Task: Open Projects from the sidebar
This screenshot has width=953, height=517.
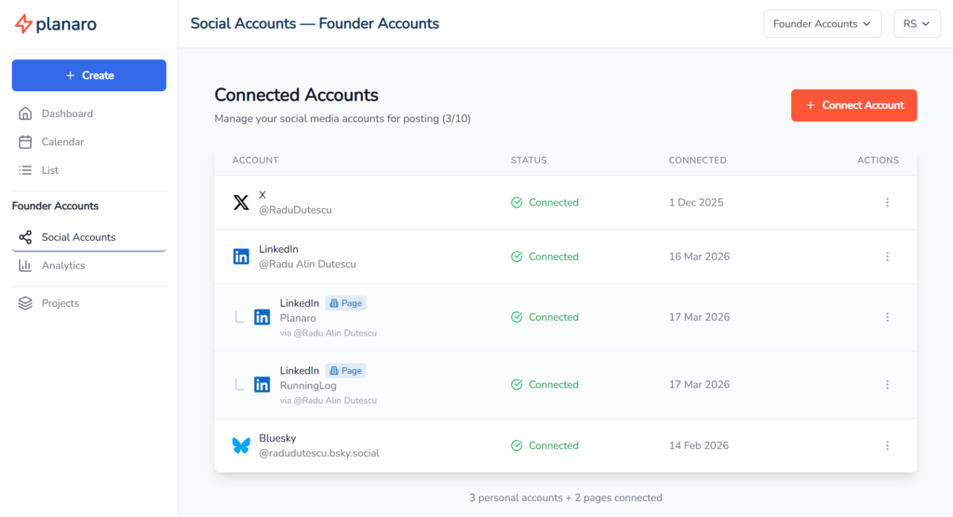Action: click(88, 303)
